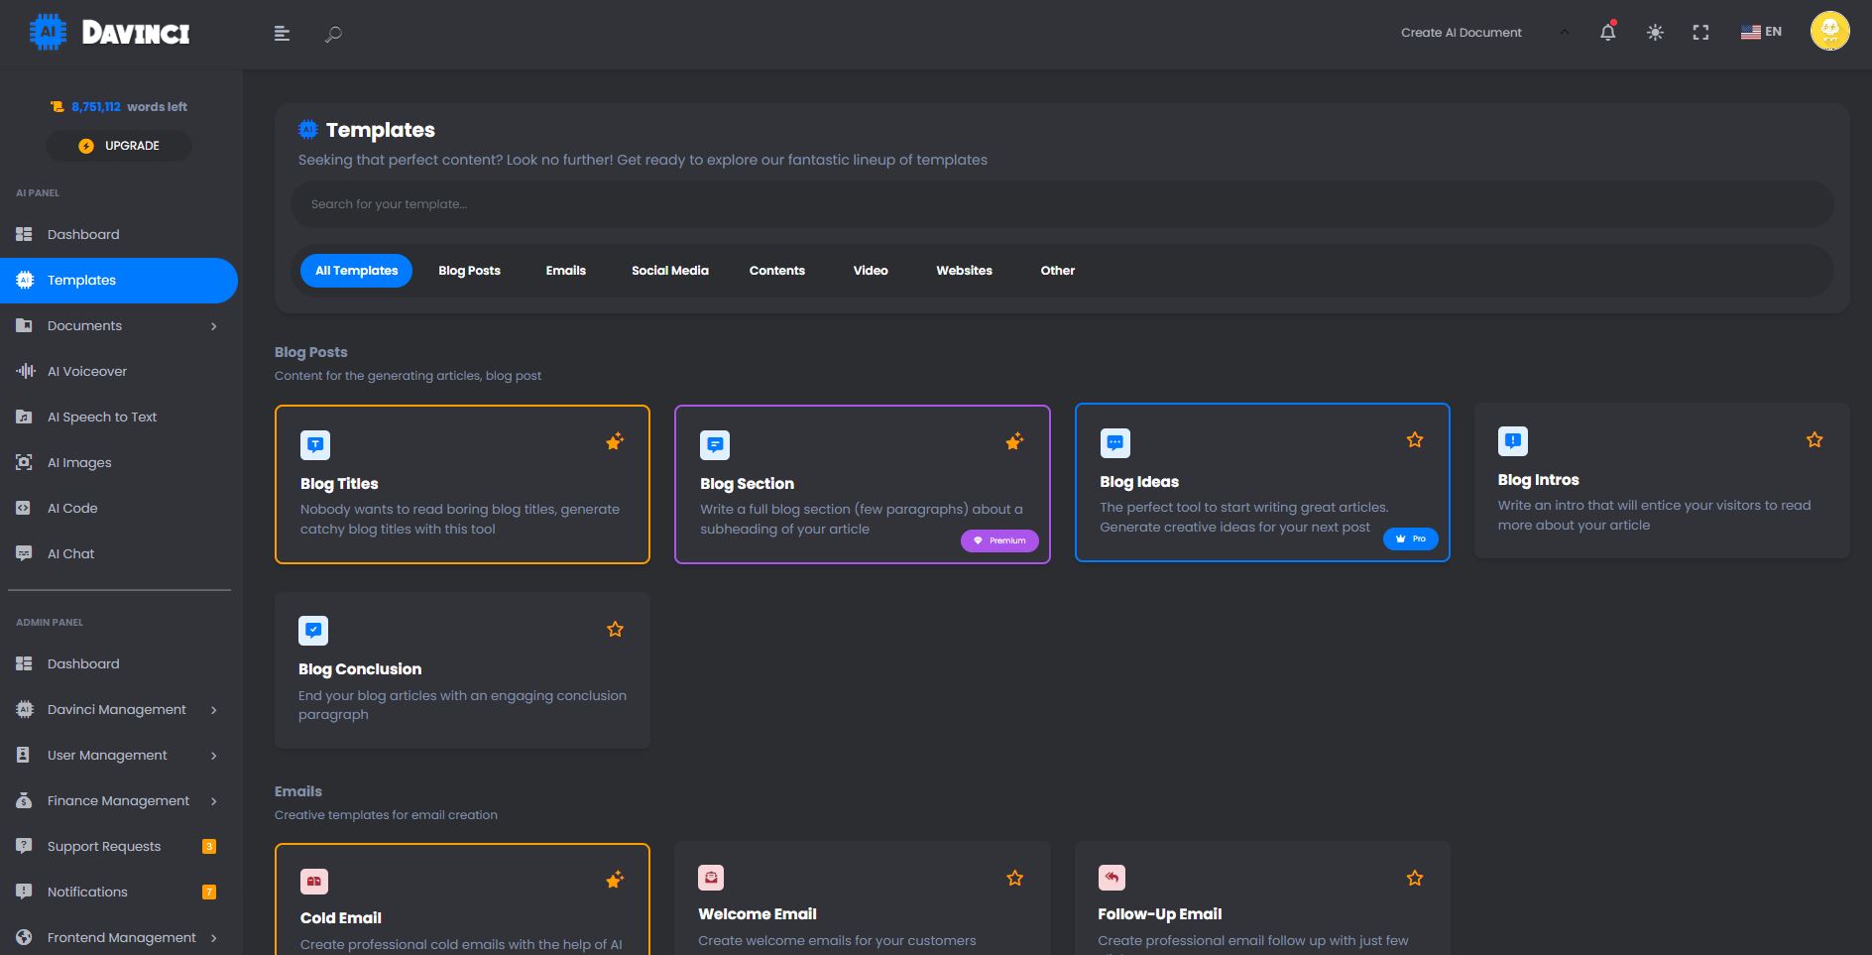Click the Welcome Email template icon
The height and width of the screenshot is (955, 1872).
coord(711,878)
